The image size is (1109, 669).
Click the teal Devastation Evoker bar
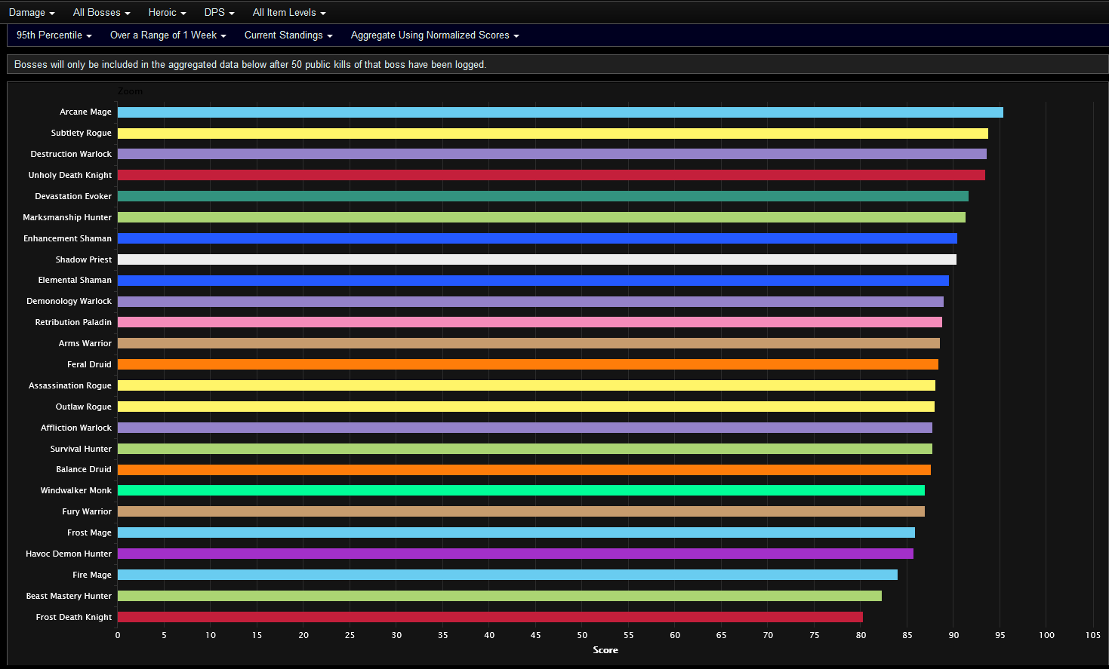tap(542, 196)
